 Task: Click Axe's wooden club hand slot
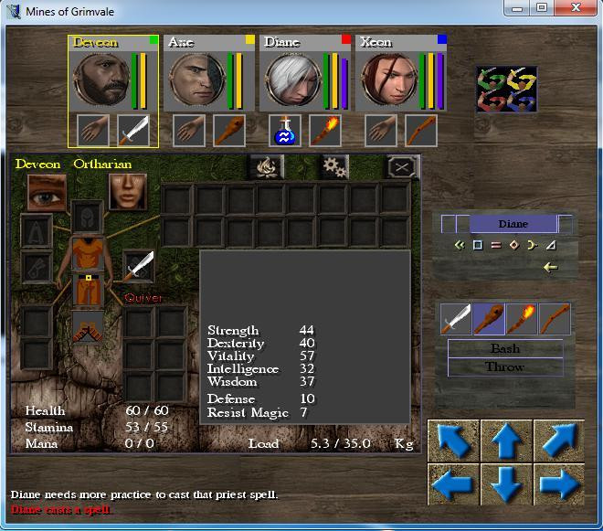[x=229, y=131]
